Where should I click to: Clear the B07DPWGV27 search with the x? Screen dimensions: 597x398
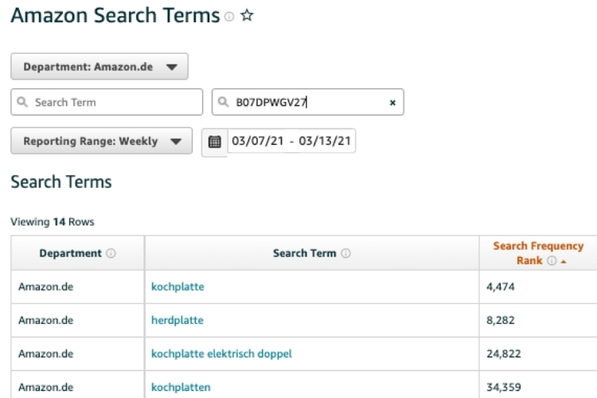[x=392, y=103]
